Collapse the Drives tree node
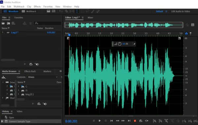Screen dimensions: 198x125 [3, 82]
